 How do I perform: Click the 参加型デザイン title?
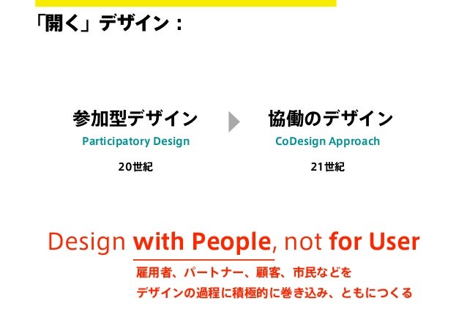click(135, 119)
